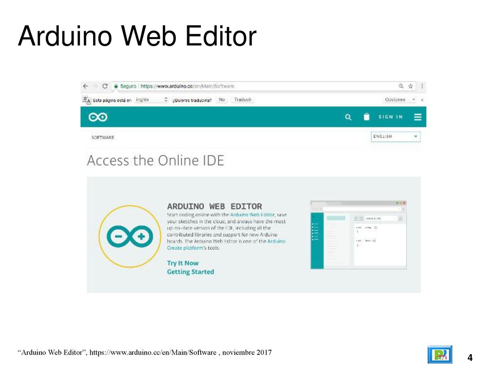Click the slide citation text at bottom

click(x=144, y=353)
